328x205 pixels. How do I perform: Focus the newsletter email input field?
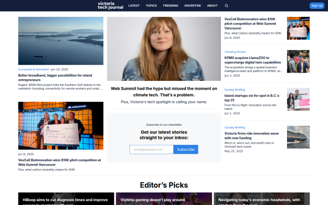[151, 150]
